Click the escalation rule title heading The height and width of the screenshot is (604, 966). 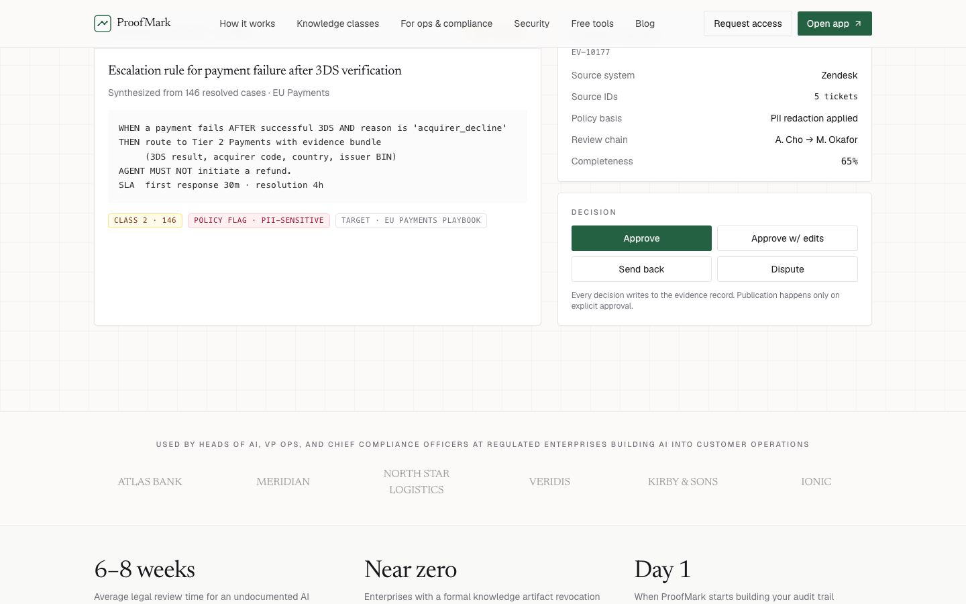255,70
